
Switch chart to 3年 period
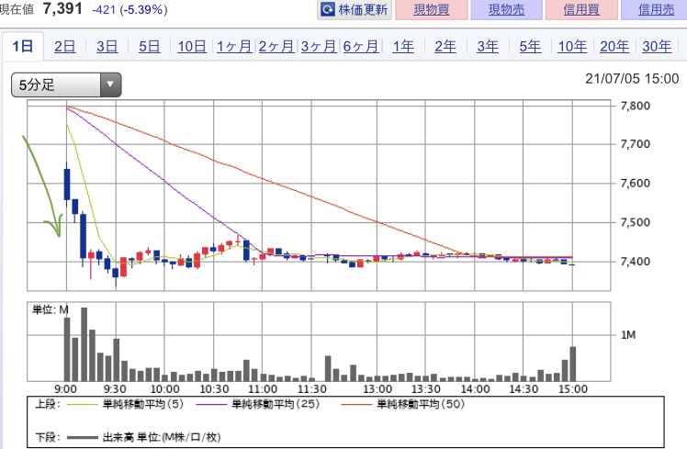tap(488, 46)
